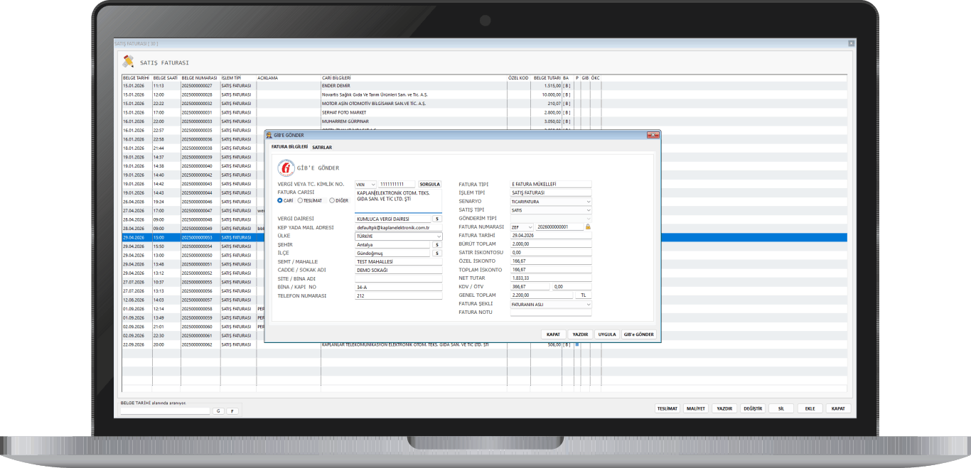This screenshot has height=468, width=971.
Task: Close the GİB'E GÖNDER dialog window
Action: pos(653,135)
